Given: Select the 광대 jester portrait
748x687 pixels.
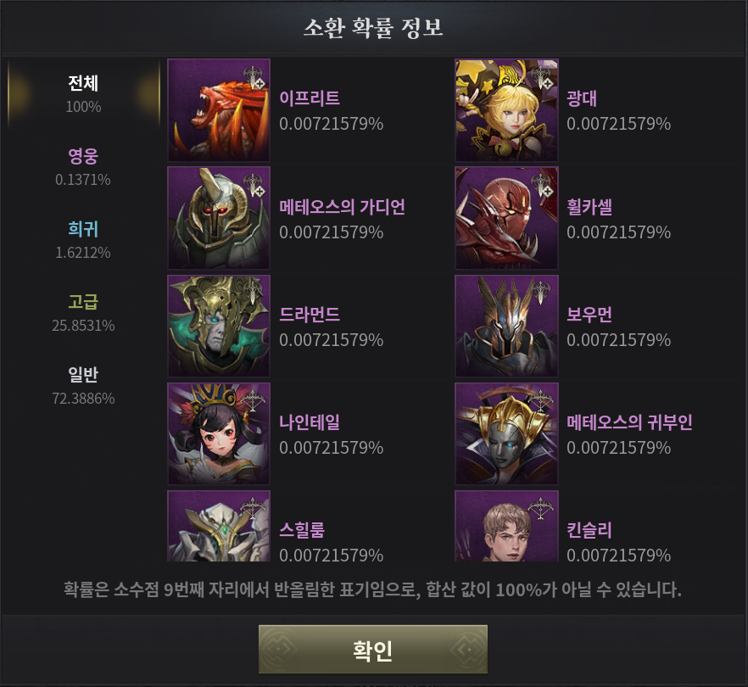Looking at the screenshot, I should tap(506, 110).
